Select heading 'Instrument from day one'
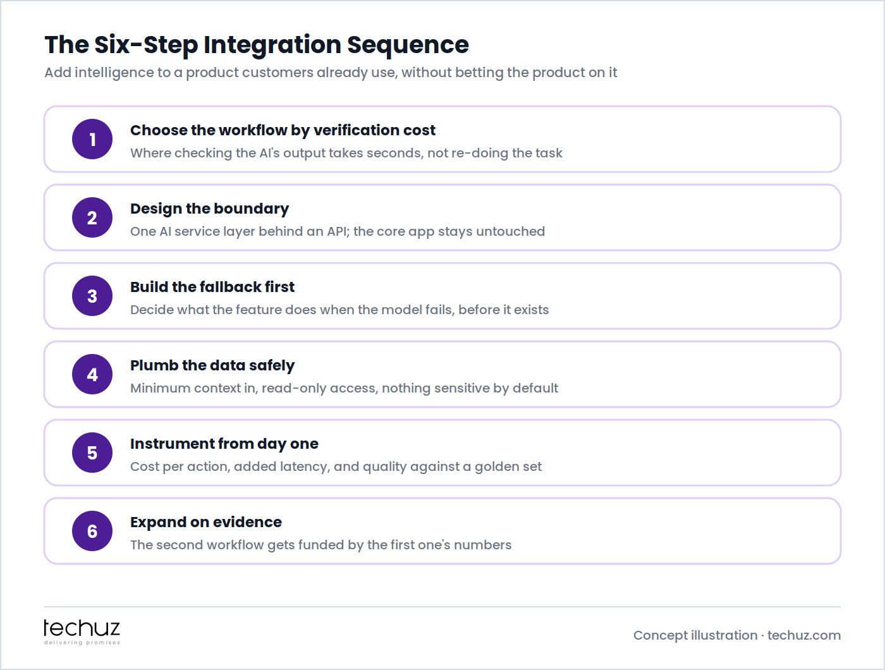Screen dimensions: 885x670 tap(224, 444)
